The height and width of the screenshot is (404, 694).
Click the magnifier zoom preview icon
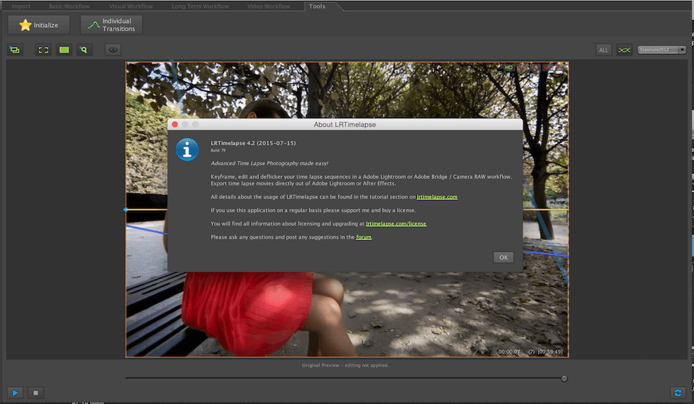pyautogui.click(x=84, y=50)
